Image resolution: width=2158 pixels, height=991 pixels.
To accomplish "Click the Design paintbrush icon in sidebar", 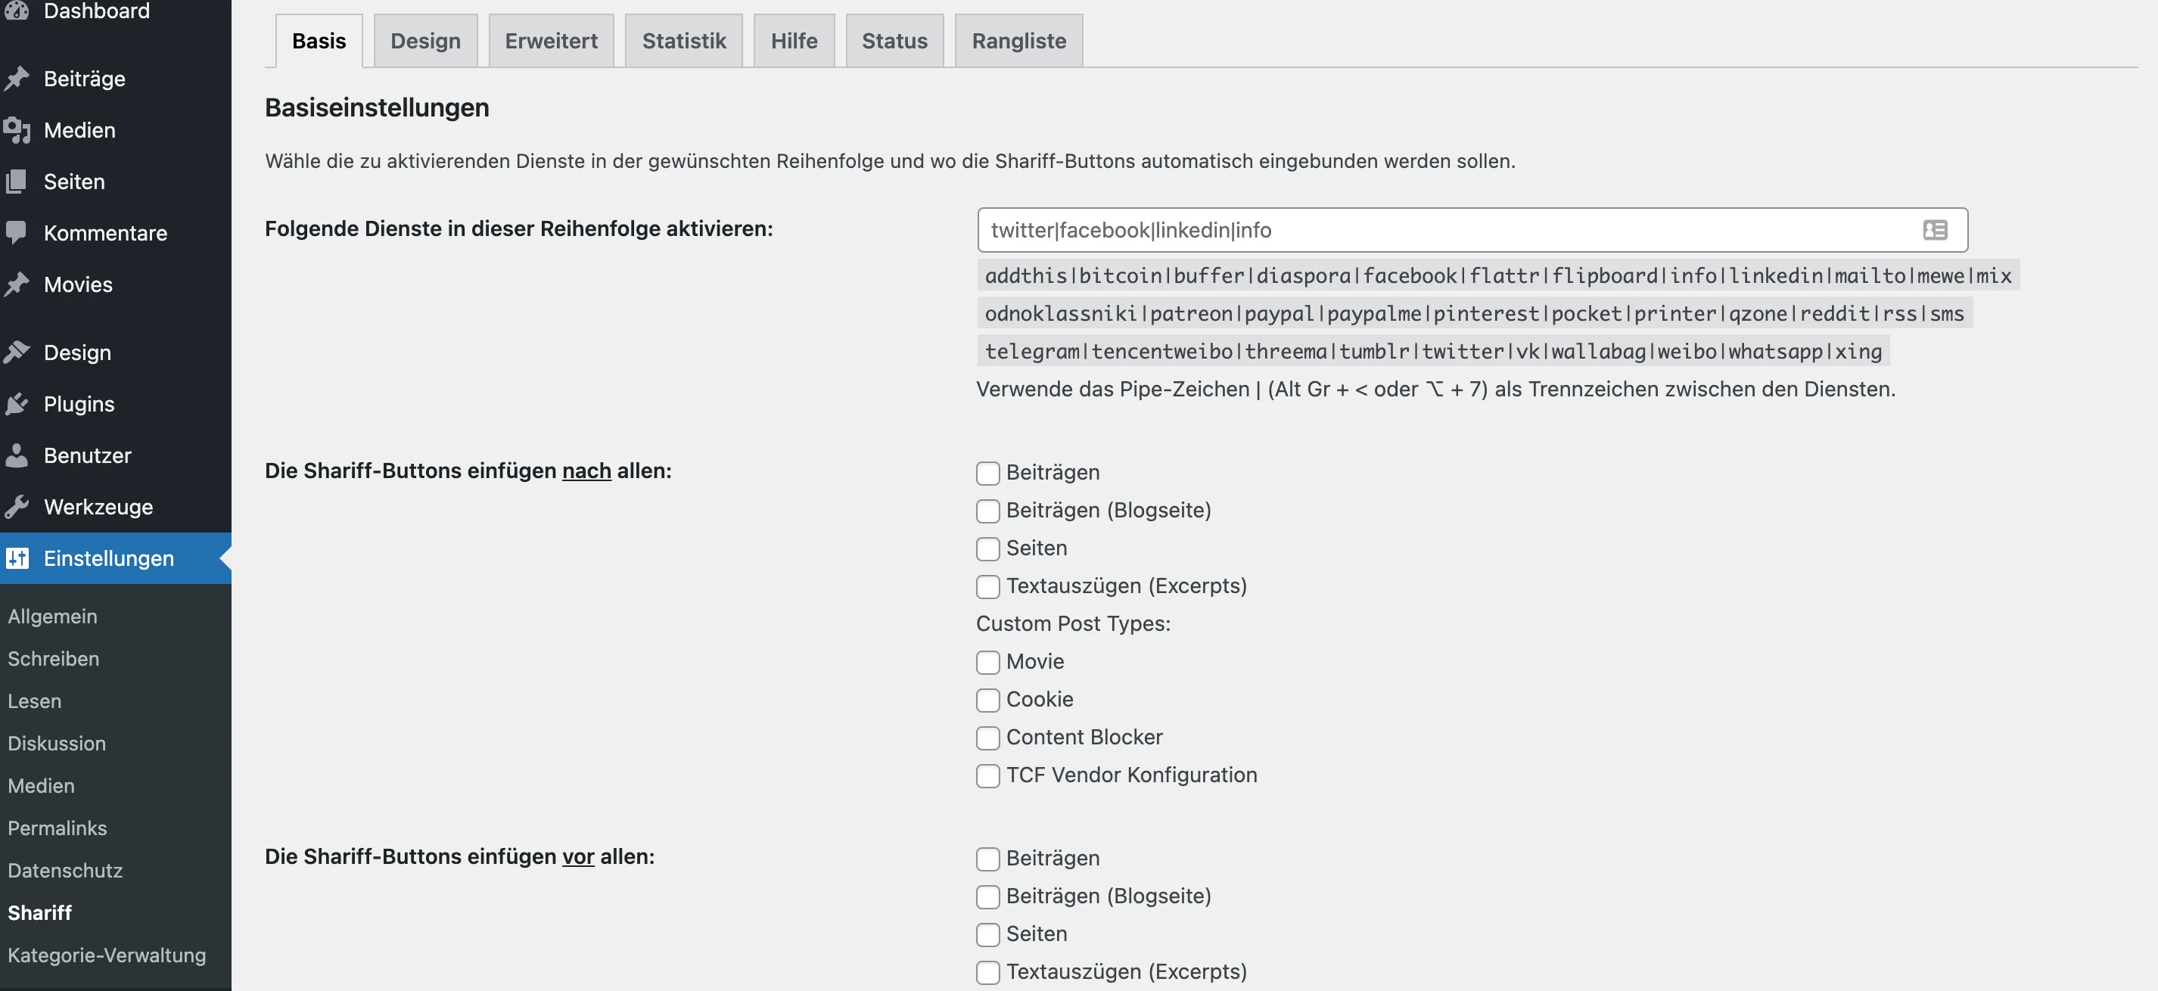I will (x=17, y=353).
